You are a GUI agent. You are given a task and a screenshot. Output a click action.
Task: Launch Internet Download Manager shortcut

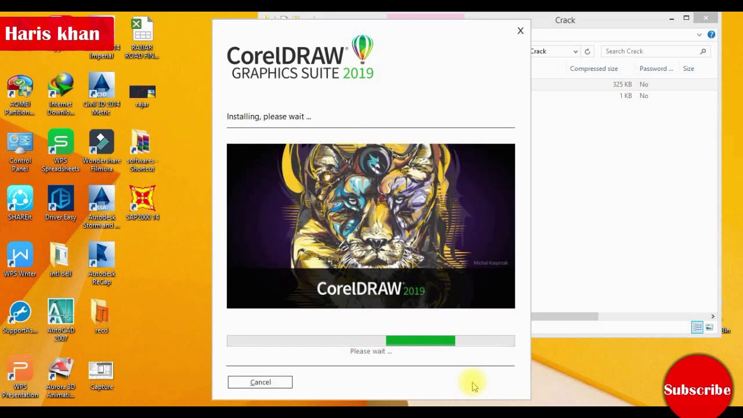tap(61, 95)
